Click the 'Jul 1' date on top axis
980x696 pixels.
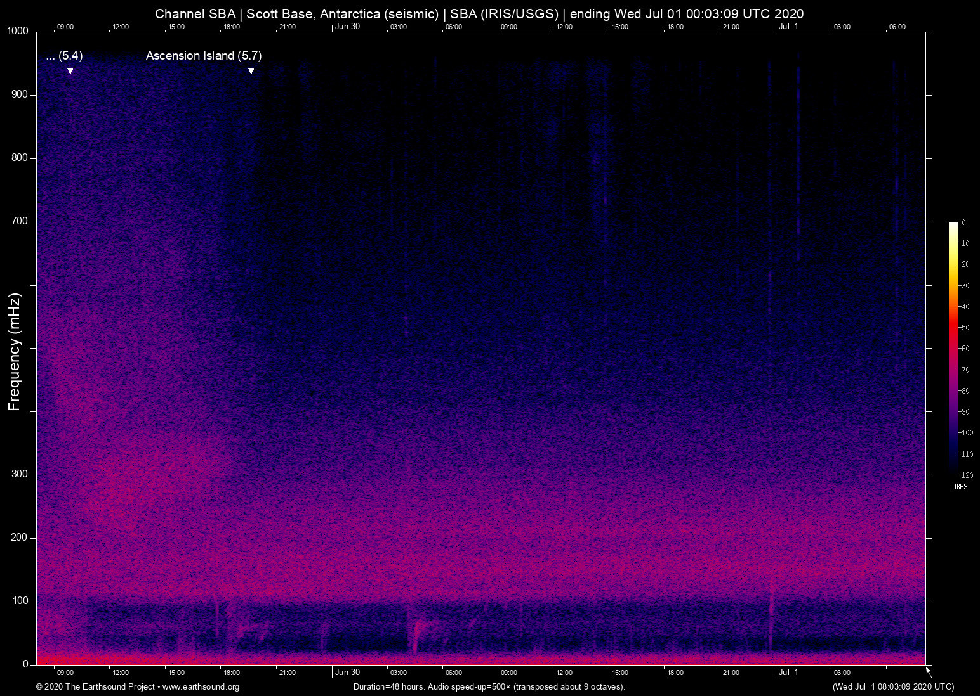click(x=788, y=27)
